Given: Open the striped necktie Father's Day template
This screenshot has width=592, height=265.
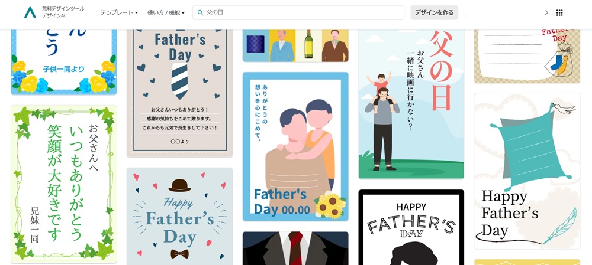Looking at the screenshot, I should point(180,93).
